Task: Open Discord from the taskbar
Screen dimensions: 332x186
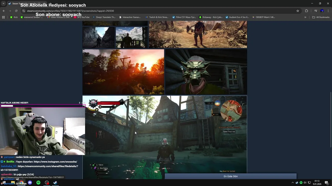Action: pyautogui.click(x=30, y=183)
